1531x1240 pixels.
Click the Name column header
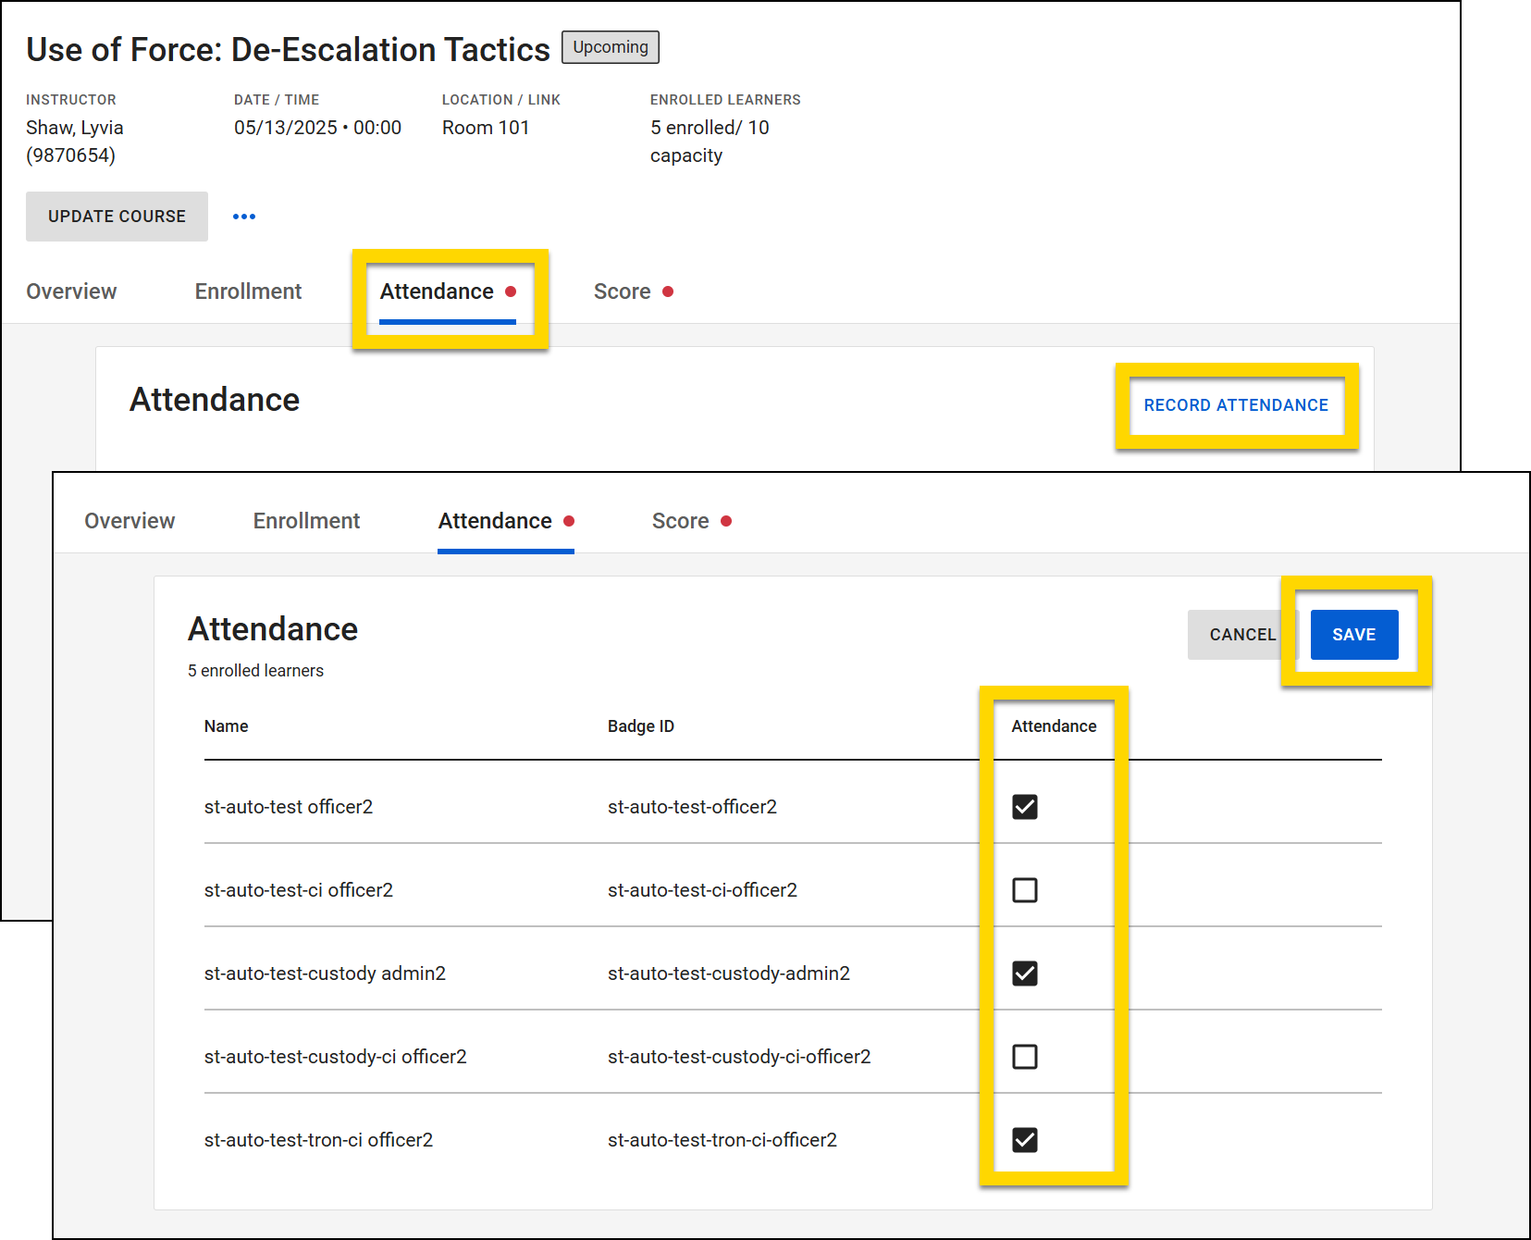(226, 726)
